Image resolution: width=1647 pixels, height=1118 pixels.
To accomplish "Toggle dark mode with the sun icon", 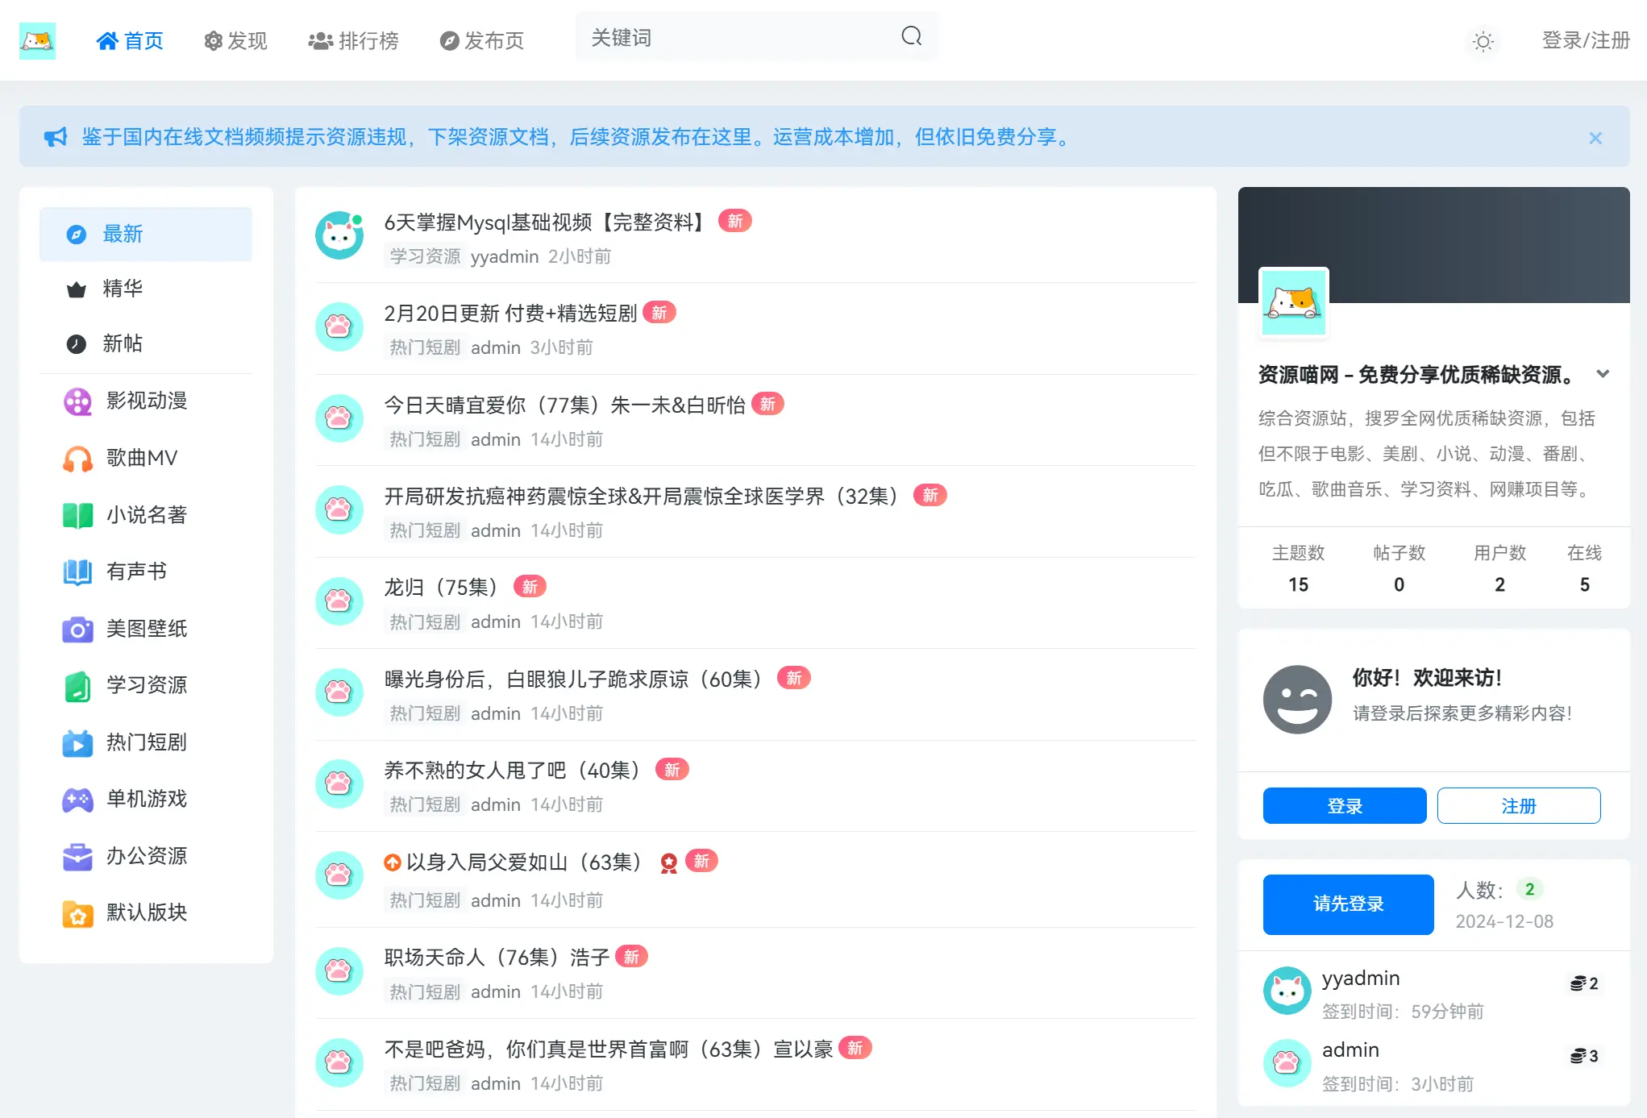I will point(1483,41).
